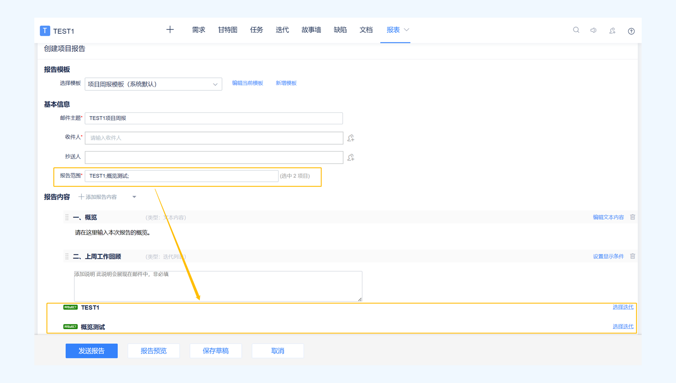Viewport: 676px width, 383px height.
Task: Switch to the 需求 tab
Action: click(x=198, y=30)
